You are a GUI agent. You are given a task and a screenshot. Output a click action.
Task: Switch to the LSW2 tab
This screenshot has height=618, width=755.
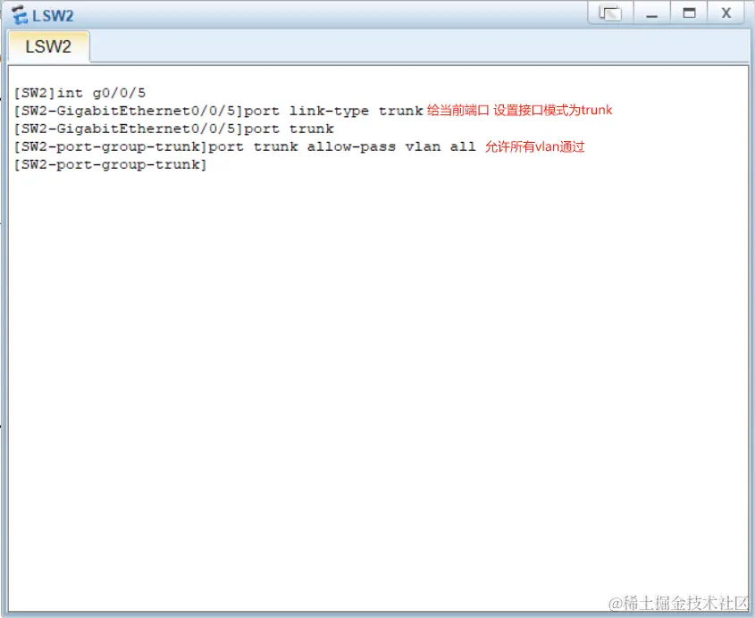tap(48, 46)
